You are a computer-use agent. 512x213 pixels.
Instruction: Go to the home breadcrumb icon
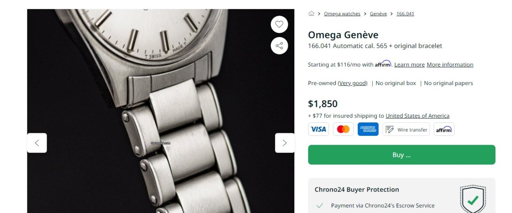coord(311,14)
